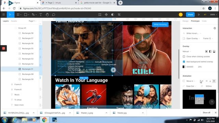Open the 200% zoom level dropdown
The width and height of the screenshot is (219, 123).
point(214,15)
